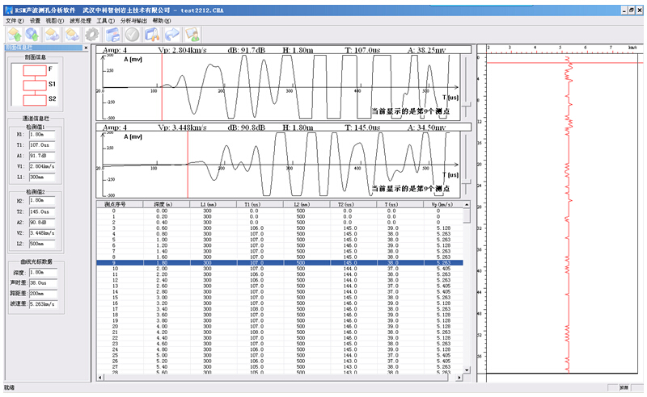Click the globe icon in the toolbar

(33, 35)
